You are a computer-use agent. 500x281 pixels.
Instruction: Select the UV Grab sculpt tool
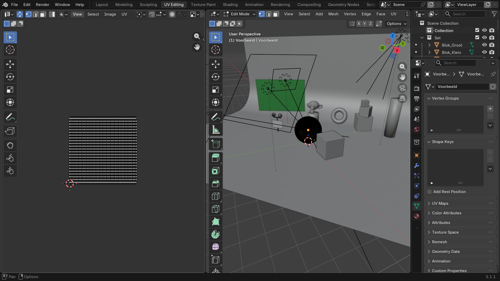click(10, 145)
